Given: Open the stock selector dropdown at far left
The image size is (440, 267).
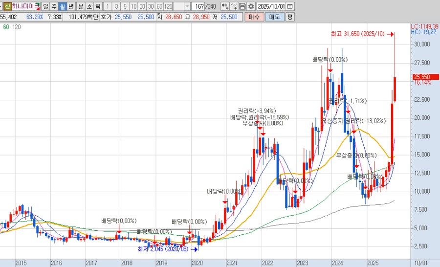Looking at the screenshot, I should (x=2, y=6).
